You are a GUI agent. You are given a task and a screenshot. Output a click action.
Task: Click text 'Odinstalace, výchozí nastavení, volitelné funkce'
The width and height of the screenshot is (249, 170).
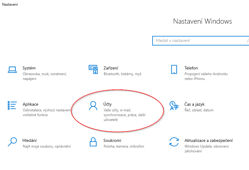click(47, 113)
